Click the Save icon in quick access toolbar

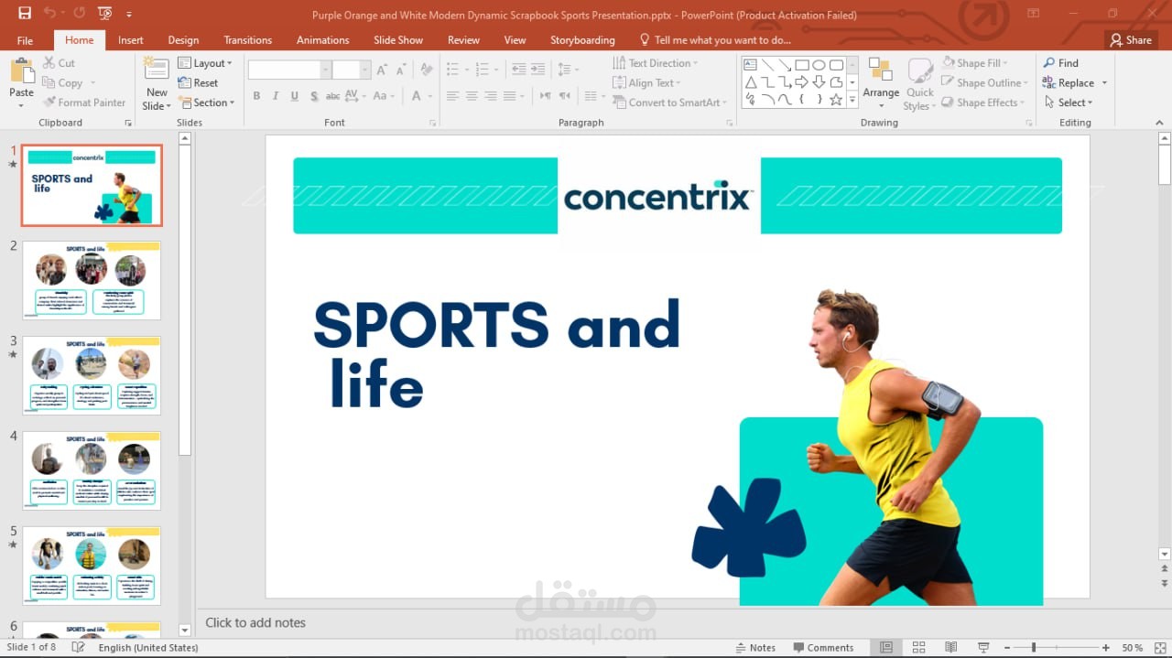click(25, 14)
